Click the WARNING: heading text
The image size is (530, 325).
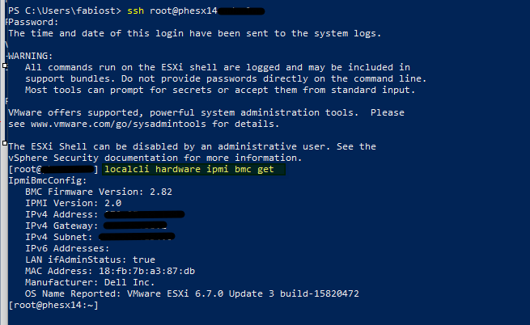click(x=31, y=56)
